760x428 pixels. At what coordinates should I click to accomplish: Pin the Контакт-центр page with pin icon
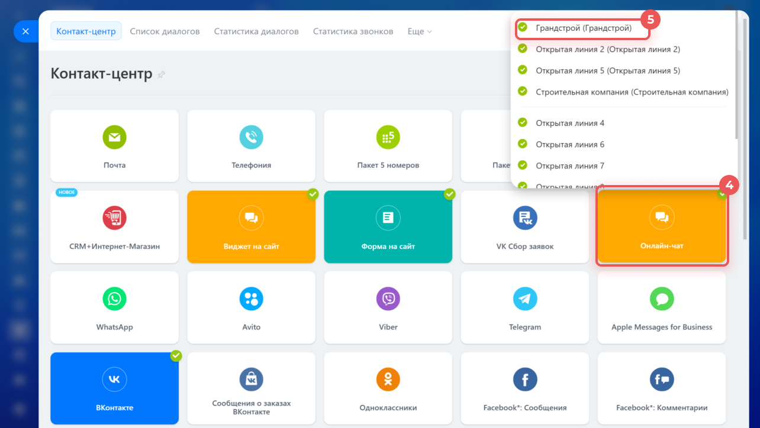coord(161,74)
